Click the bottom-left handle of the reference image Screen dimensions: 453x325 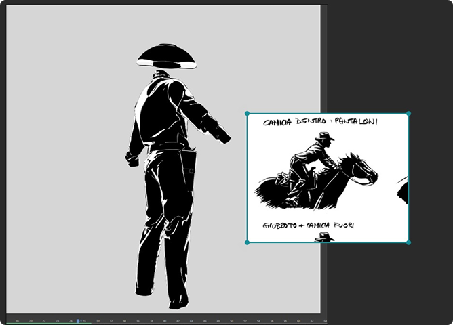click(x=247, y=242)
